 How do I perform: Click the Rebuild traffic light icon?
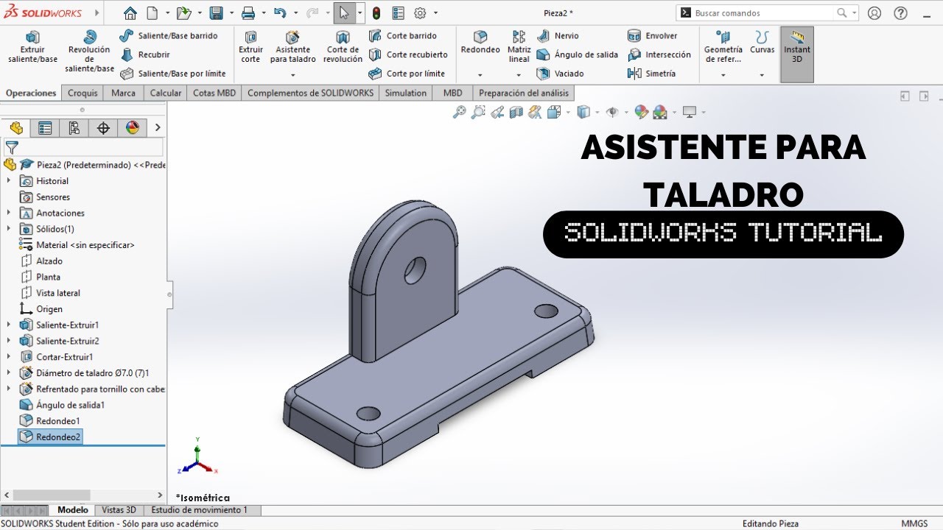tap(376, 13)
